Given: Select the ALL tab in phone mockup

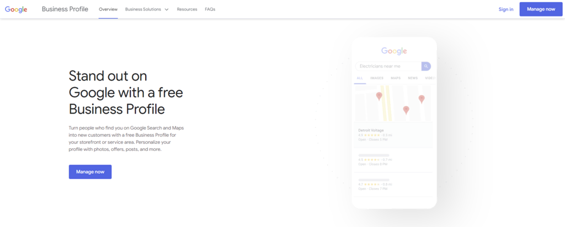Looking at the screenshot, I should click(x=360, y=78).
